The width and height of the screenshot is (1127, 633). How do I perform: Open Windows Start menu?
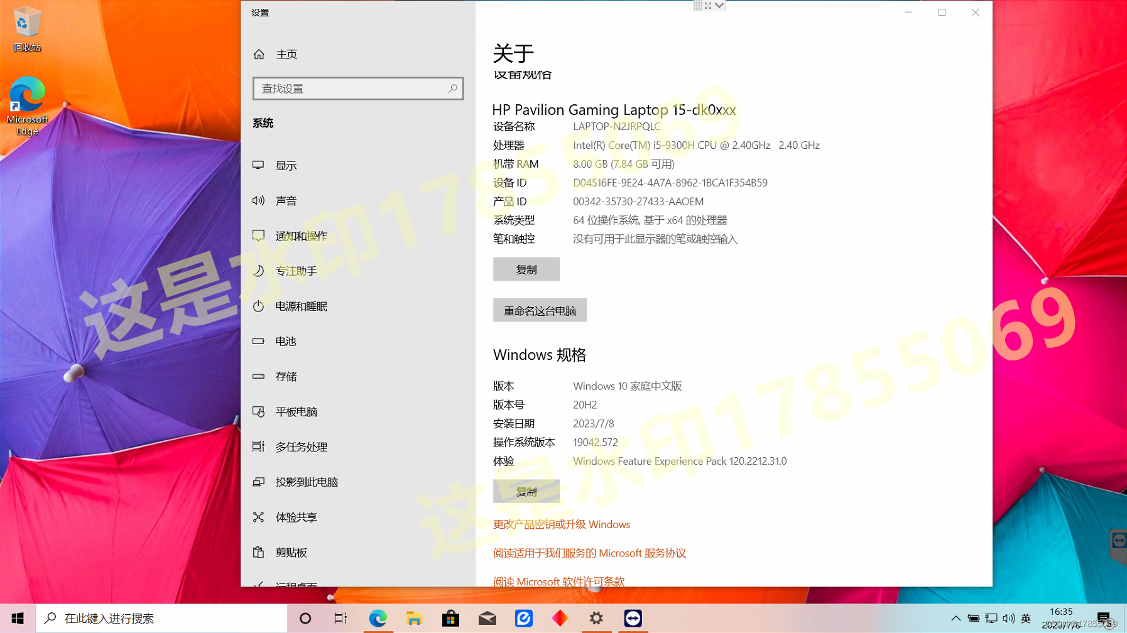point(18,619)
